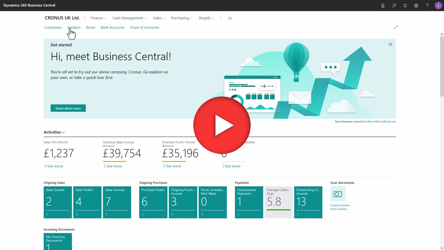444x250 pixels.
Task: Open the hamburger more menu icon
Action: pyautogui.click(x=230, y=18)
